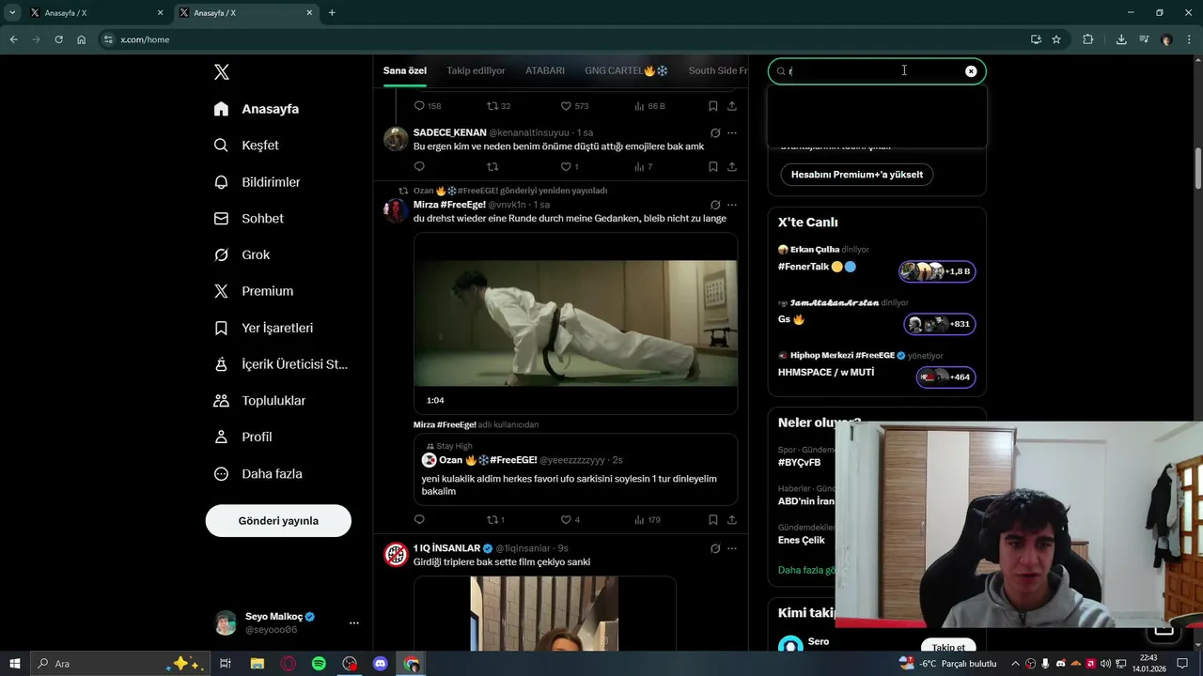Open account menu dots next to Seyo Malkoç
Screen dimensions: 1203x676
(x=353, y=622)
